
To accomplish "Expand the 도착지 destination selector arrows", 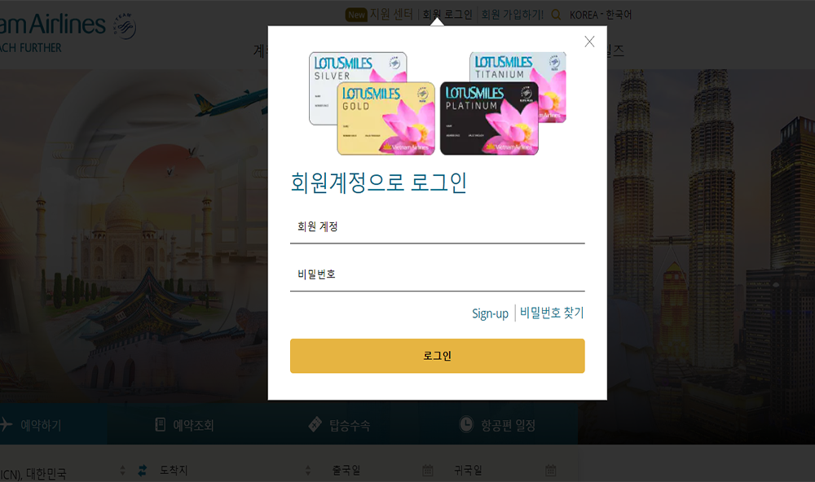I will 308,471.
